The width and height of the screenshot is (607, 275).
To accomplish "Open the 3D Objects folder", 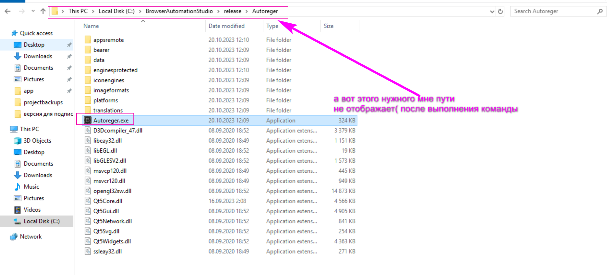I will point(37,141).
